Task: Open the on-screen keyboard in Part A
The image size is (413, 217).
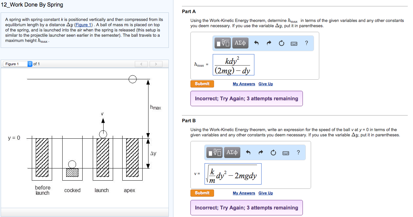Action: click(294, 43)
